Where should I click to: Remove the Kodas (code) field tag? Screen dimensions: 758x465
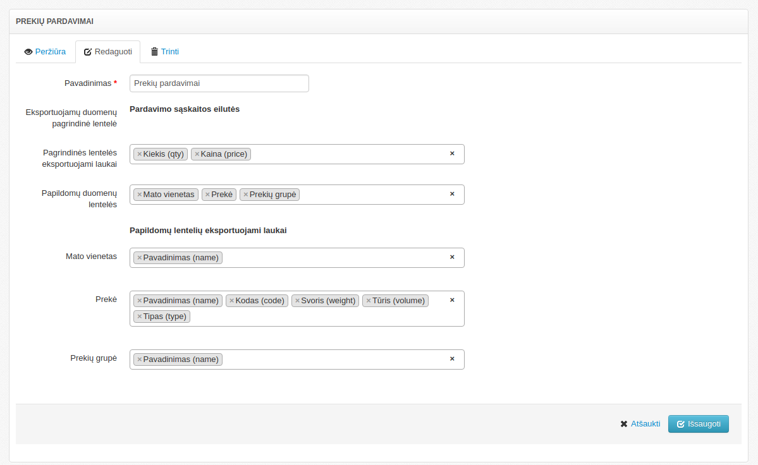(x=231, y=301)
